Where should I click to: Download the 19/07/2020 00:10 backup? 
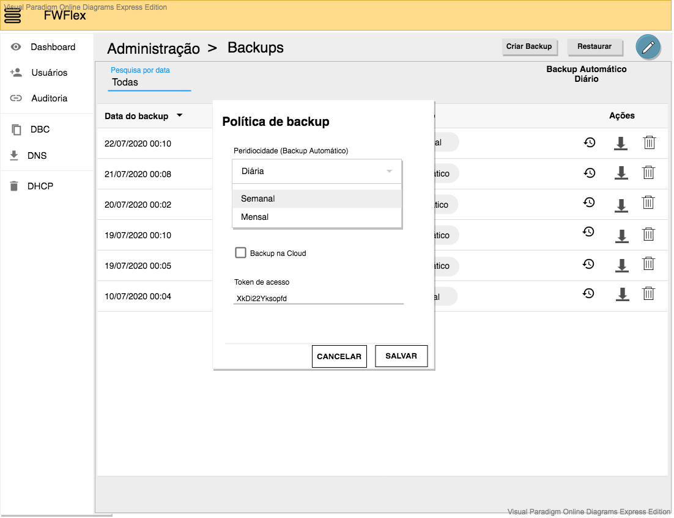tap(621, 236)
